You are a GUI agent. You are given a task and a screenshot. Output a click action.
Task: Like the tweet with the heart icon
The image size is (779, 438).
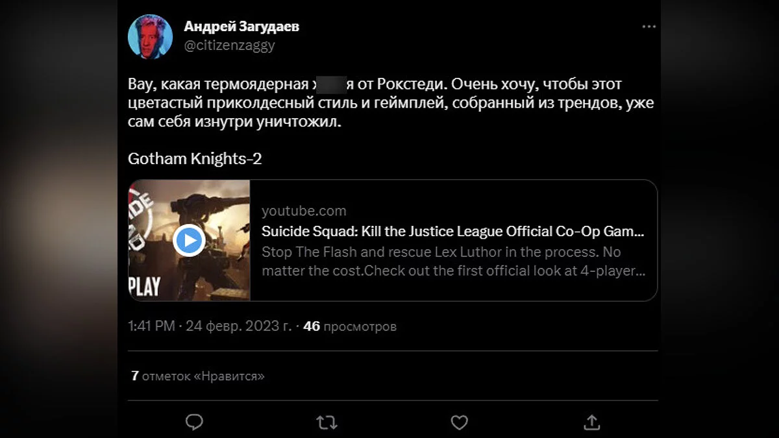(459, 422)
